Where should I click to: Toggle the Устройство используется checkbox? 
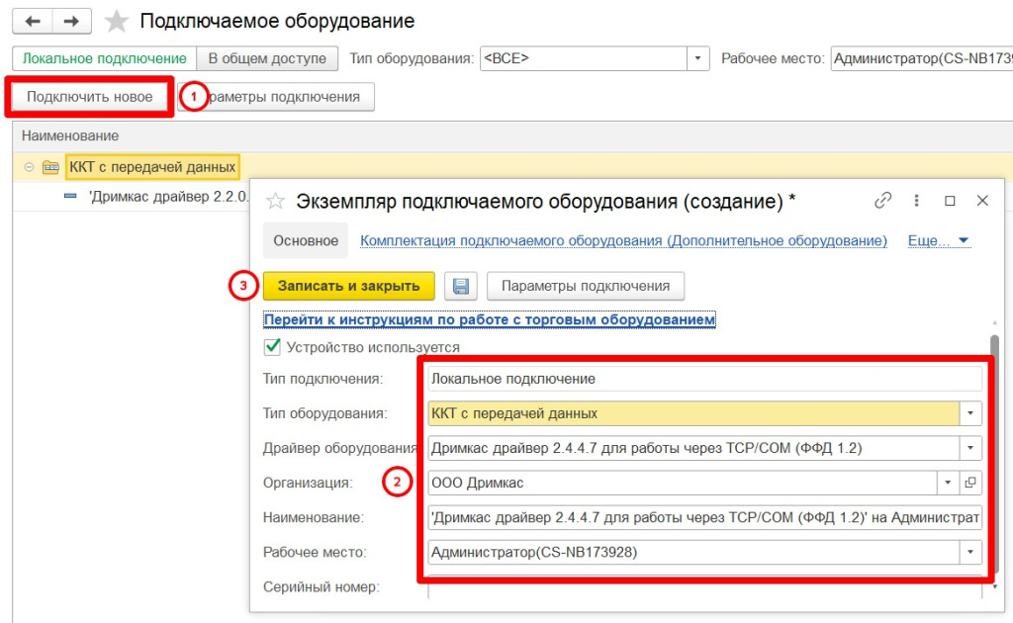point(272,347)
